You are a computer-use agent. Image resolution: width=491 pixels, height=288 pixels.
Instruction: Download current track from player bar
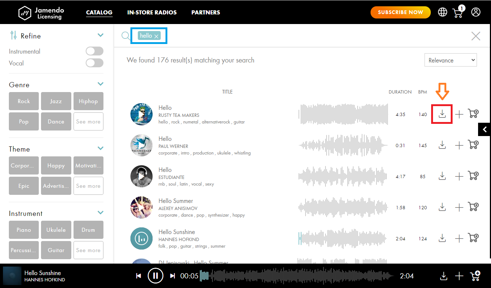(x=444, y=276)
